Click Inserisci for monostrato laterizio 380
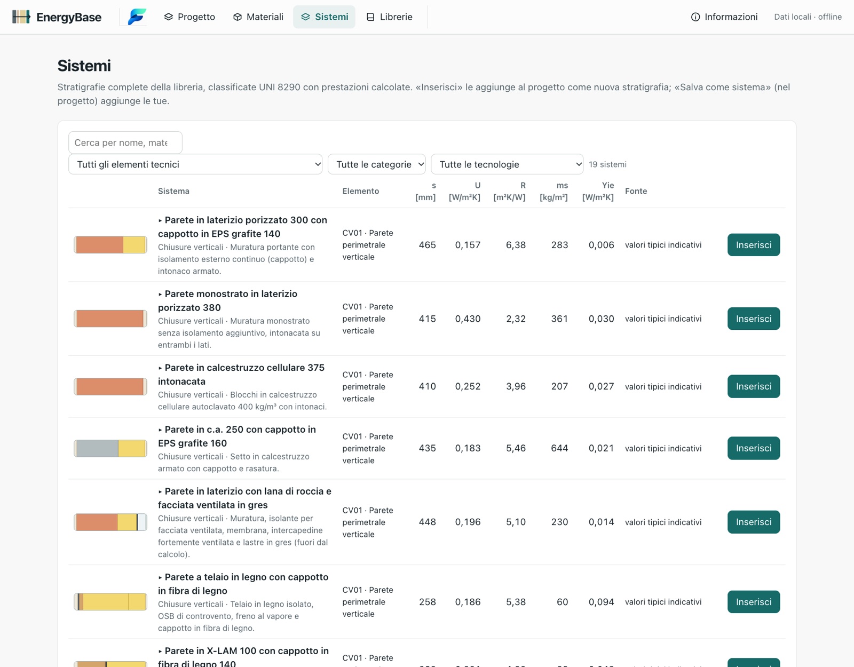 tap(754, 319)
